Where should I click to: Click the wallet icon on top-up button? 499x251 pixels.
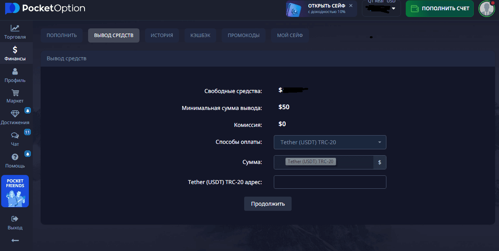tap(415, 9)
